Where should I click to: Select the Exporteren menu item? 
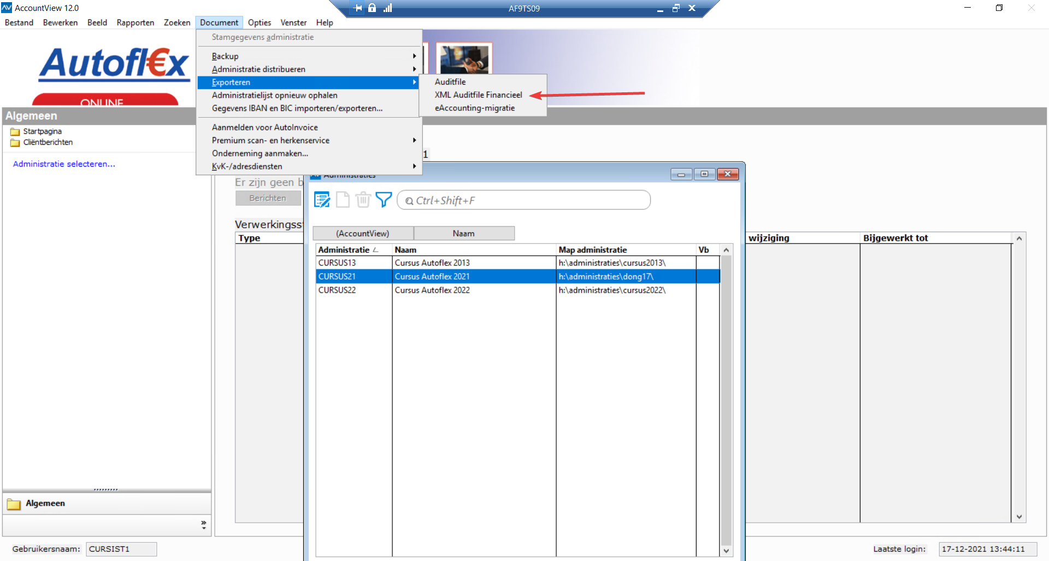[308, 82]
